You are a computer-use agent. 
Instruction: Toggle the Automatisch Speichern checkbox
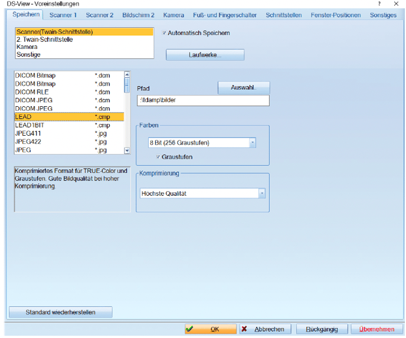pos(165,33)
